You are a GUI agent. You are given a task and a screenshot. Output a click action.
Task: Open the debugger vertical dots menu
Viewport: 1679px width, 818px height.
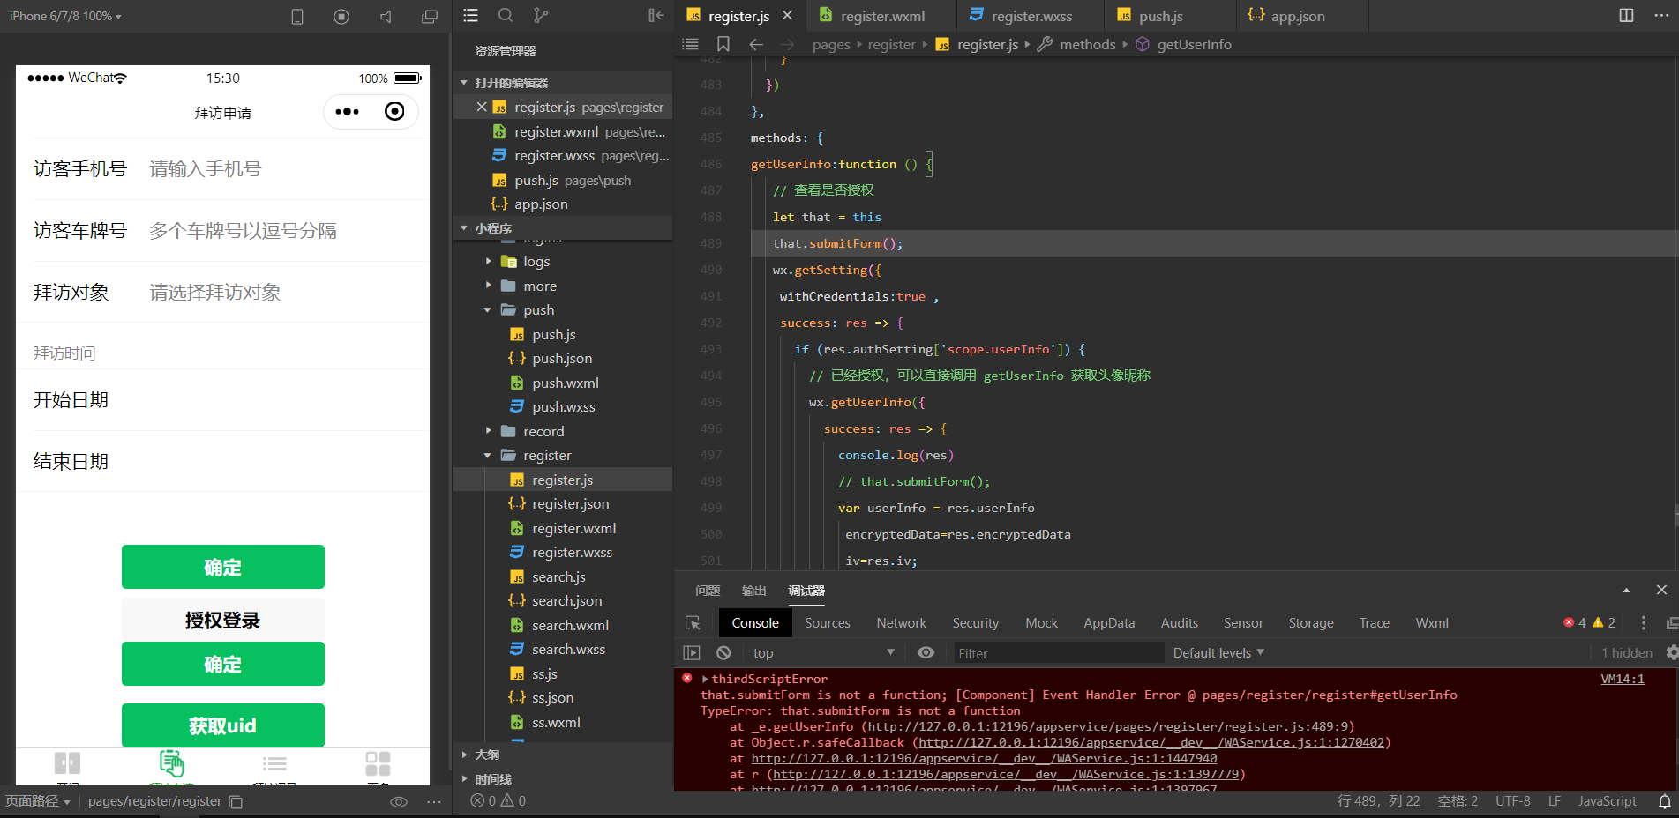1643,623
